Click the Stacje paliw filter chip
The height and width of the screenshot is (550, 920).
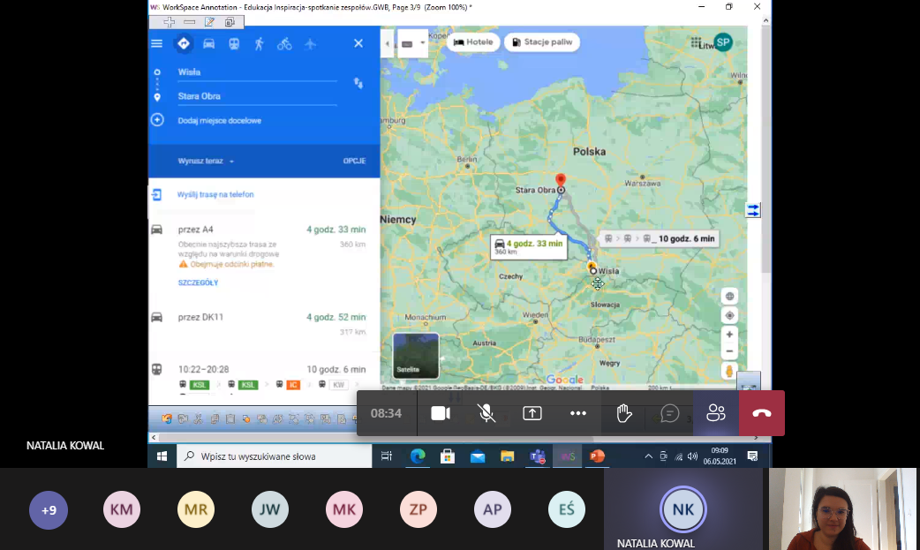click(541, 42)
